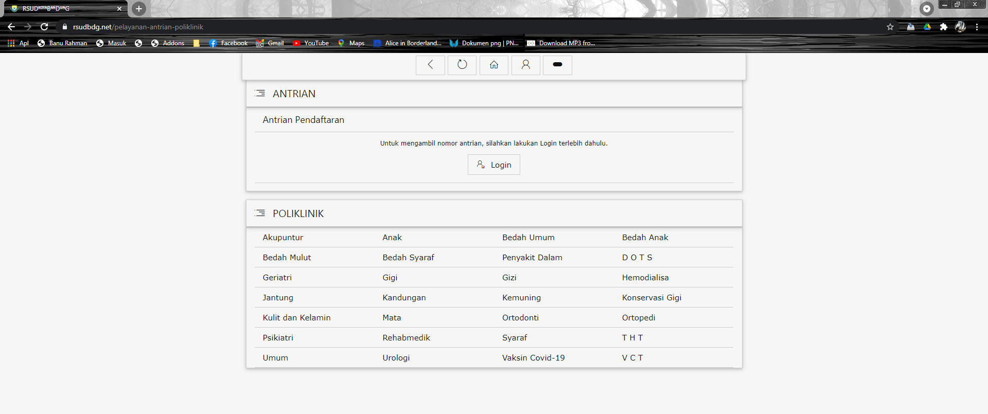The width and height of the screenshot is (988, 414).
Task: Reload the page using browser reload icon
Action: tap(44, 27)
